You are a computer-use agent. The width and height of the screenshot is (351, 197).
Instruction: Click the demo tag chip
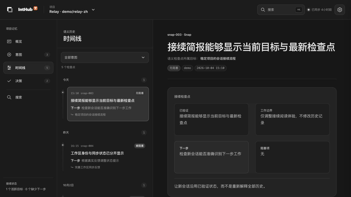[x=188, y=68]
